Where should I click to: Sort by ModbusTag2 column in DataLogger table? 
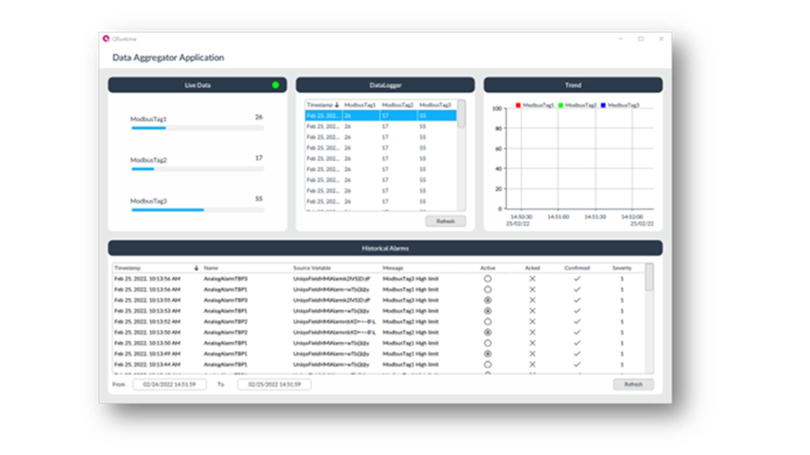point(398,105)
